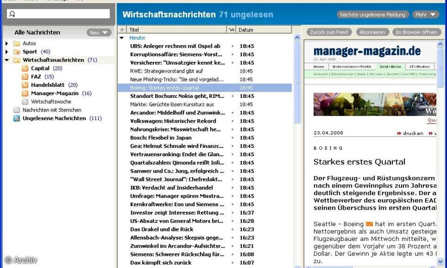Click the news list scroll-up arrow

[297, 38]
